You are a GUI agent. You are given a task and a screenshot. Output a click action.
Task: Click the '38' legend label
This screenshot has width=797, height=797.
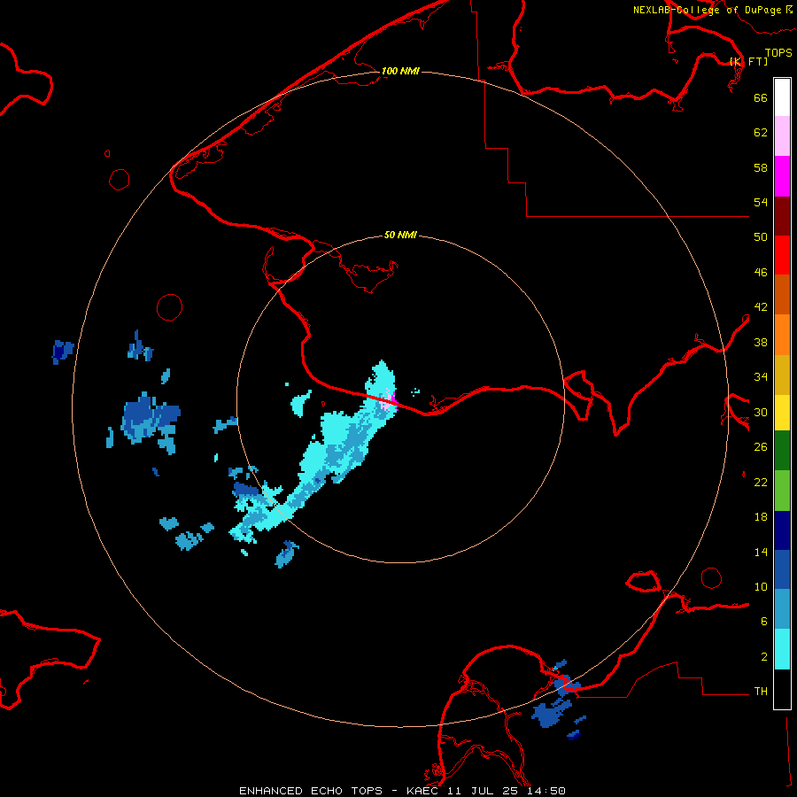[761, 342]
